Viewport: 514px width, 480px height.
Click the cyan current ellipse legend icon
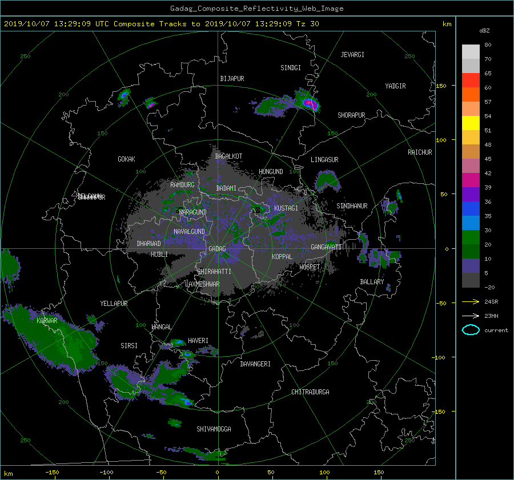coord(471,330)
